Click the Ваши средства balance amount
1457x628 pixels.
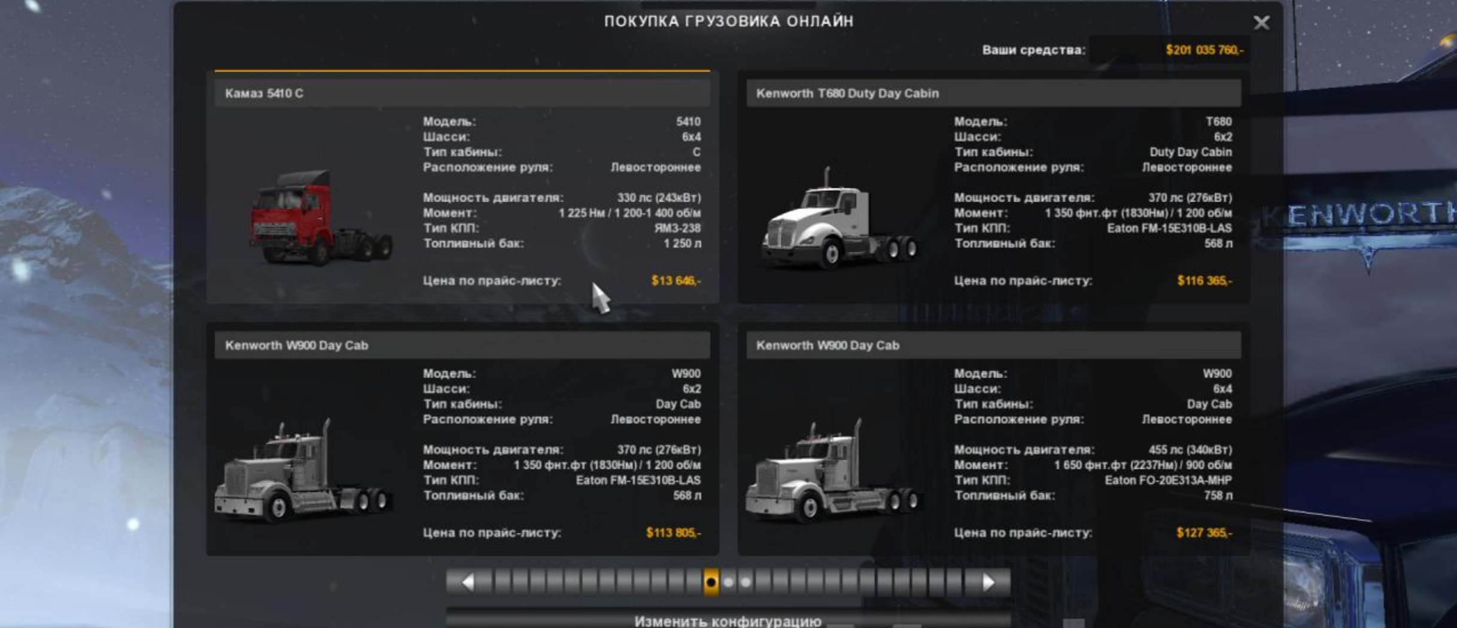point(1204,50)
